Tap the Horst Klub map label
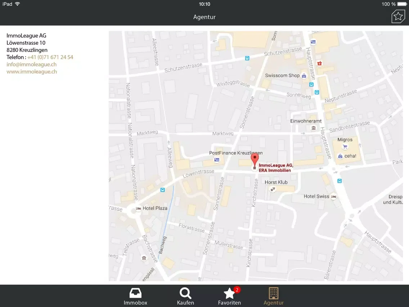The image size is (409, 307). [x=276, y=182]
